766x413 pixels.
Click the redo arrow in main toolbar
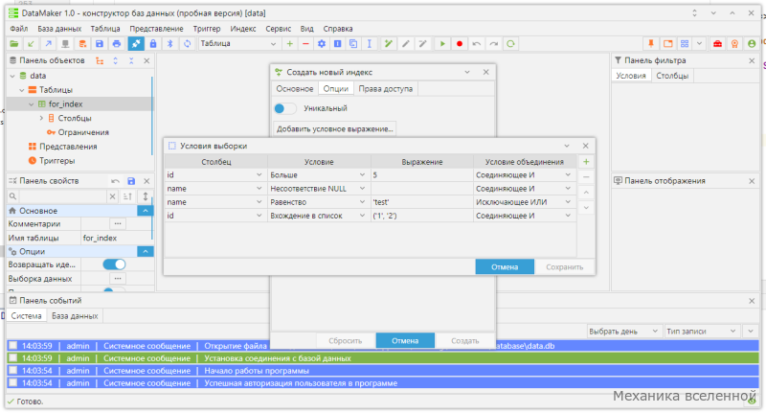coord(493,44)
